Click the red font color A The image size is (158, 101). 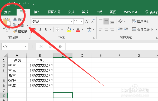[78, 29]
